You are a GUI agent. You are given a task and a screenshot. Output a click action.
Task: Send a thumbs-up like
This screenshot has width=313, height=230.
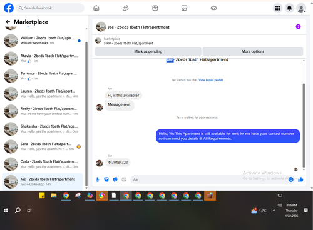click(300, 179)
